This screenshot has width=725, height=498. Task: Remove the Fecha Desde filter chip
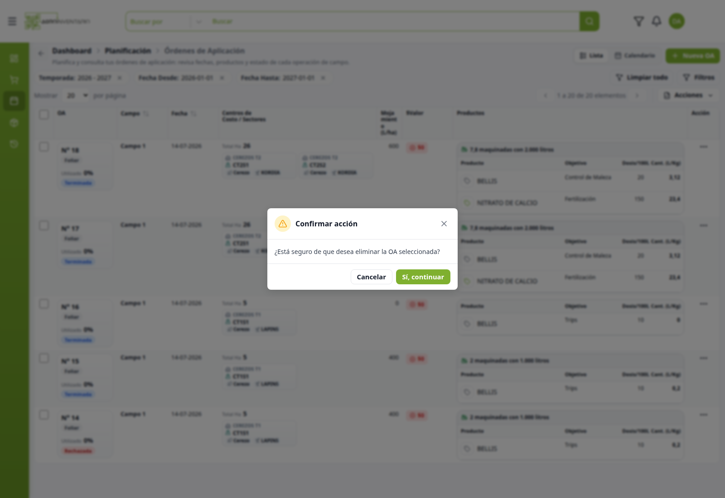(x=222, y=78)
